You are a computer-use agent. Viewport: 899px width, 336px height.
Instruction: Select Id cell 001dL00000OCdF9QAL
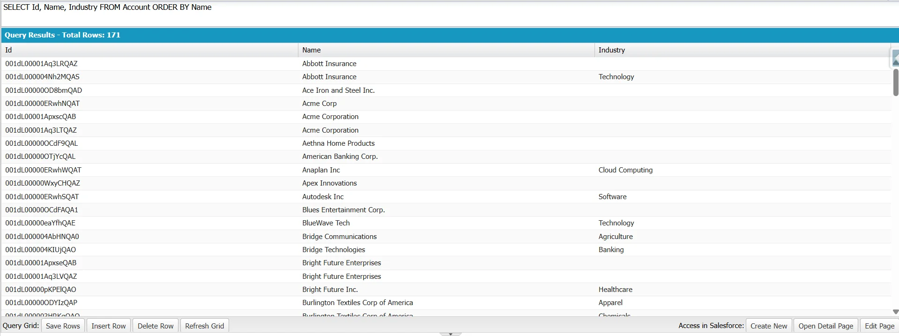point(149,143)
